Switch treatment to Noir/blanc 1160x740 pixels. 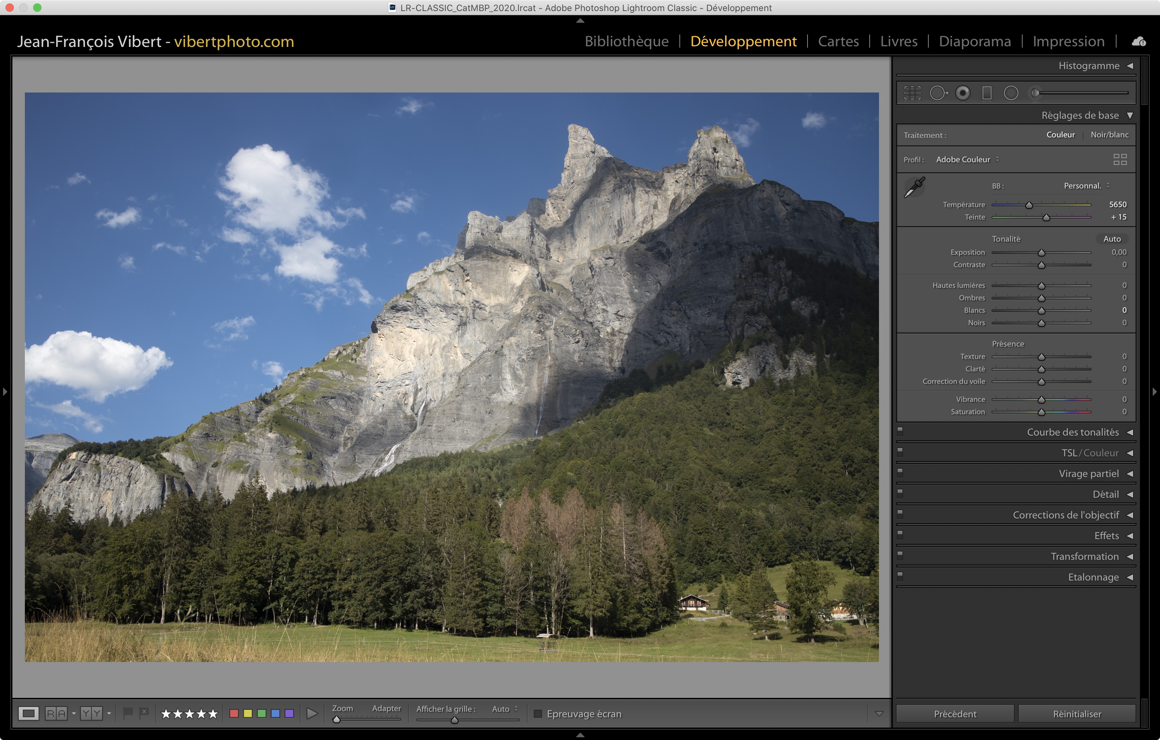pos(1109,135)
